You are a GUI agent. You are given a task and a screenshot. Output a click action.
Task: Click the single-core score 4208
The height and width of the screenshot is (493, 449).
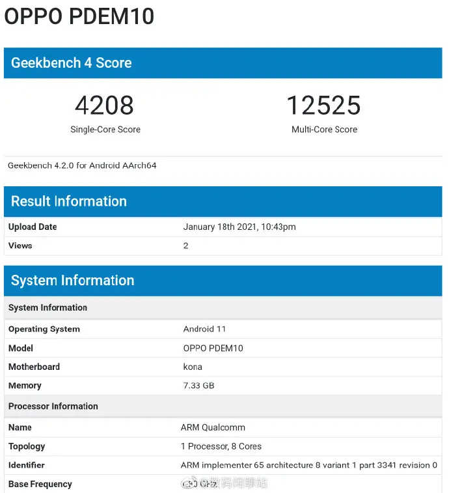[104, 106]
